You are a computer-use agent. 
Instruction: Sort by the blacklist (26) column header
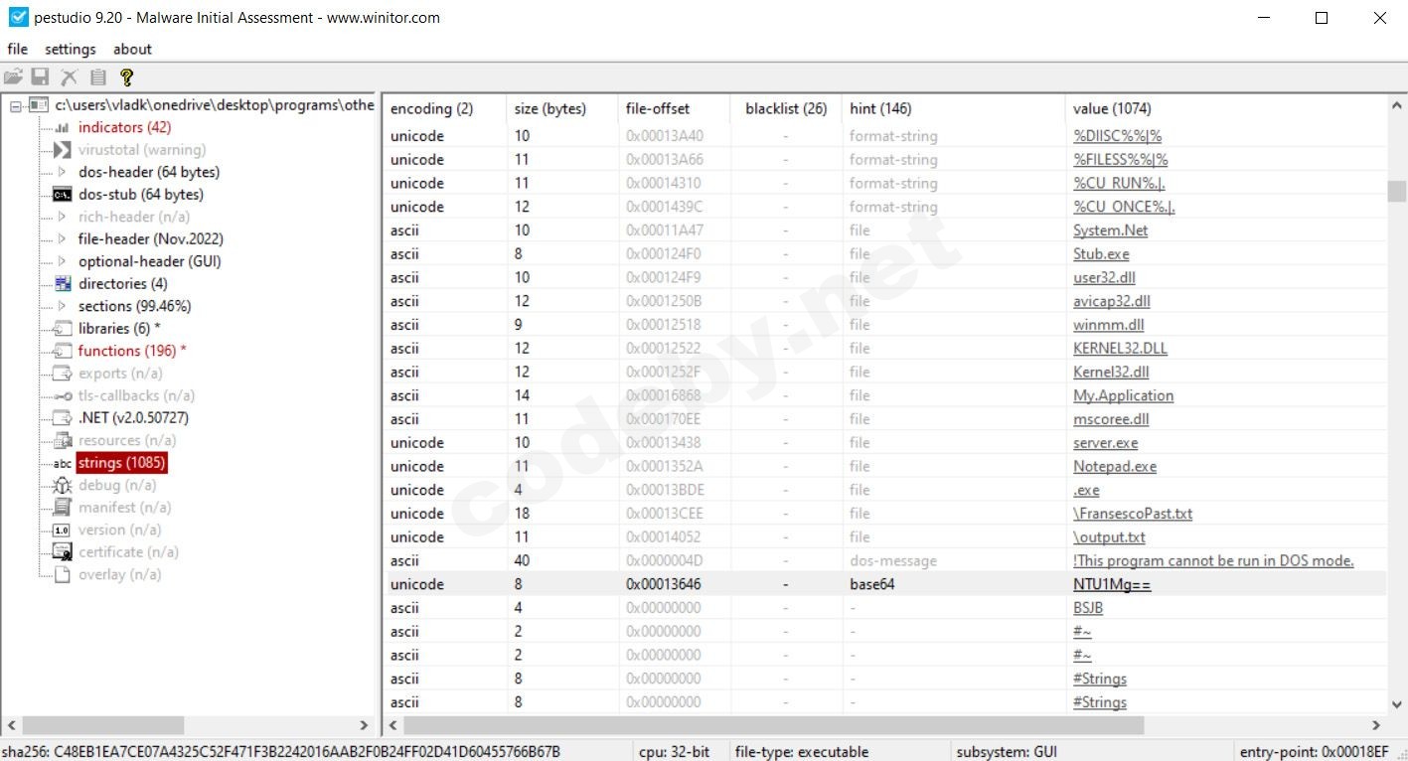pos(786,108)
